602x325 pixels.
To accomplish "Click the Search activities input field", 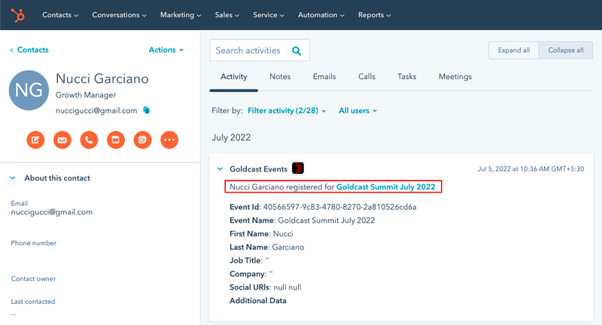I will click(248, 51).
